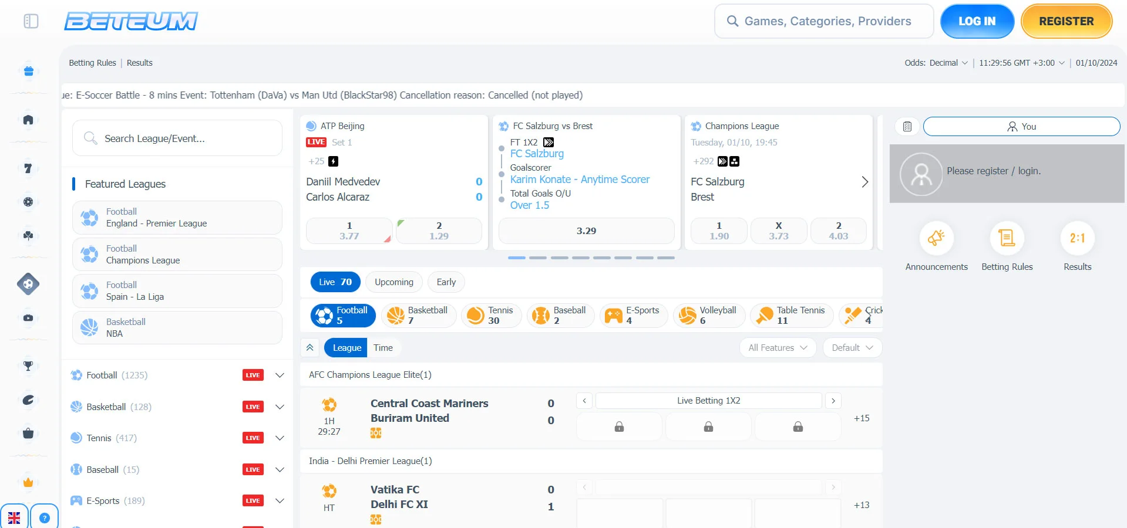Open Announcements megaphone icon
1127x528 pixels.
click(x=936, y=238)
